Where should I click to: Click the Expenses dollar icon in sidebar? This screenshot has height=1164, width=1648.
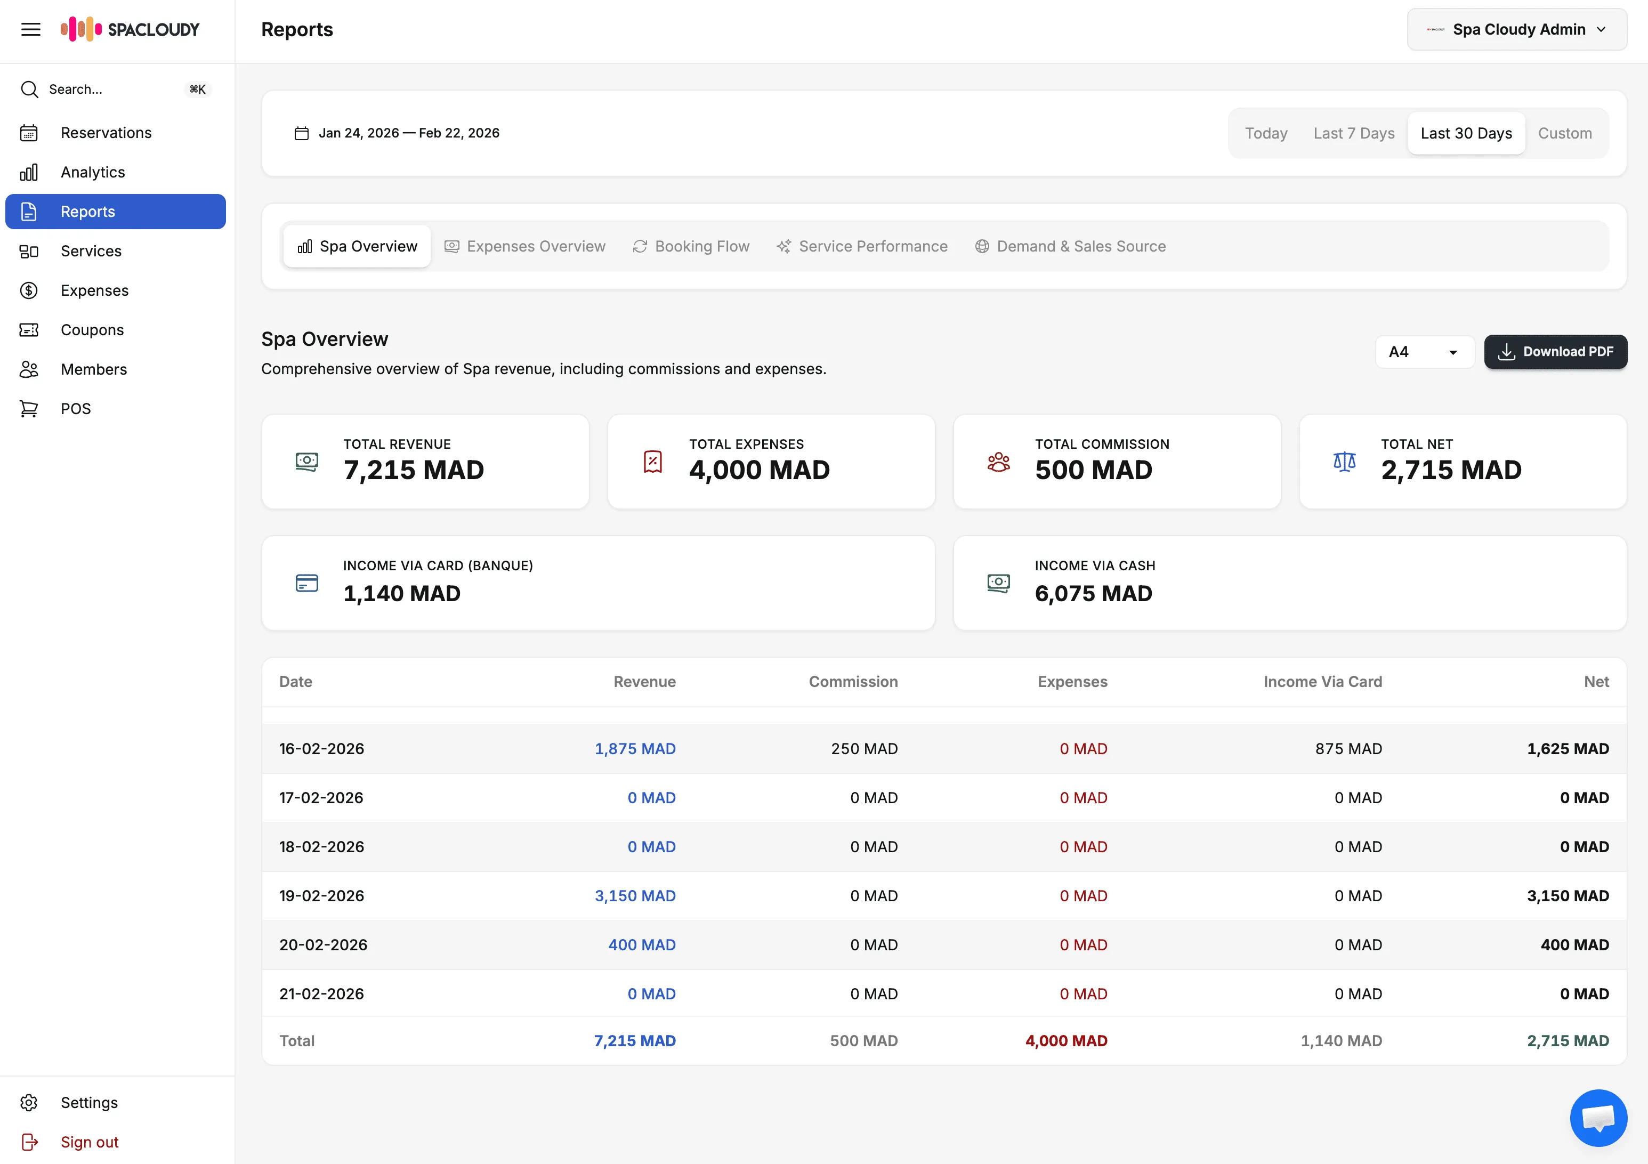(x=29, y=290)
